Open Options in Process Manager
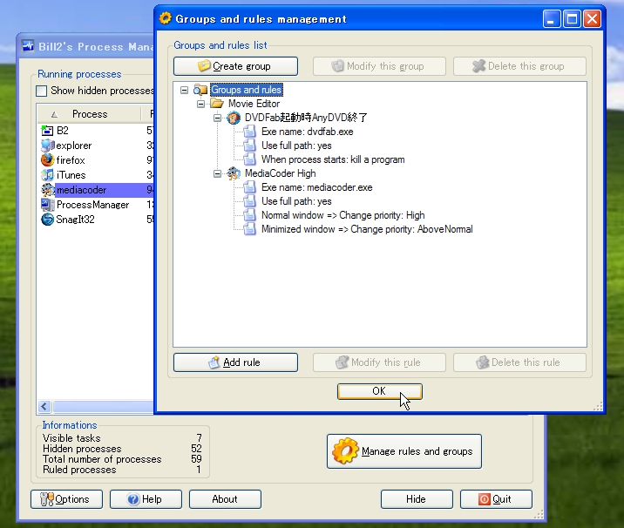The width and height of the screenshot is (624, 528). click(x=66, y=499)
